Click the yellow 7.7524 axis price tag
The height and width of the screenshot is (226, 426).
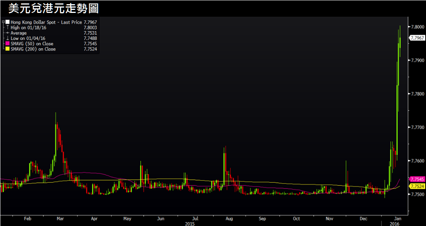point(417,186)
